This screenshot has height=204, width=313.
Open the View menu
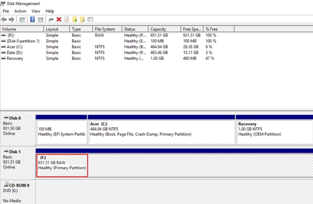pyautogui.click(x=36, y=11)
